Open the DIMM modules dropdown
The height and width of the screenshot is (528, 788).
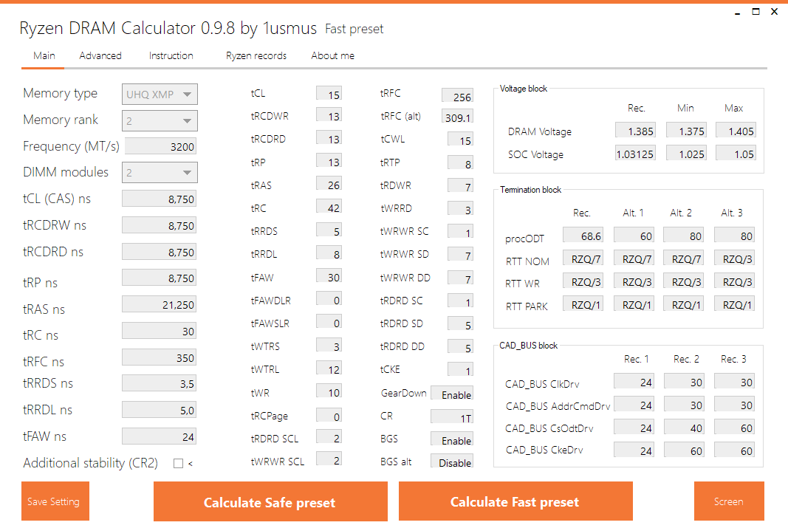coord(160,173)
